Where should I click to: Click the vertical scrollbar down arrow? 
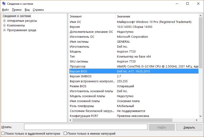pos(201,116)
